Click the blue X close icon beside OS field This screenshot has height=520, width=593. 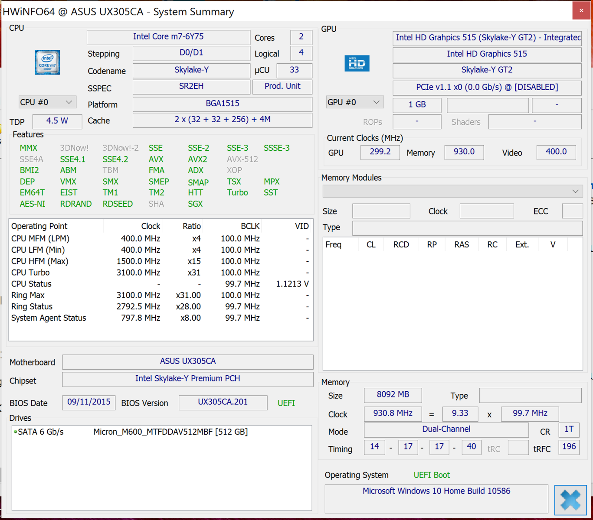pyautogui.click(x=570, y=500)
